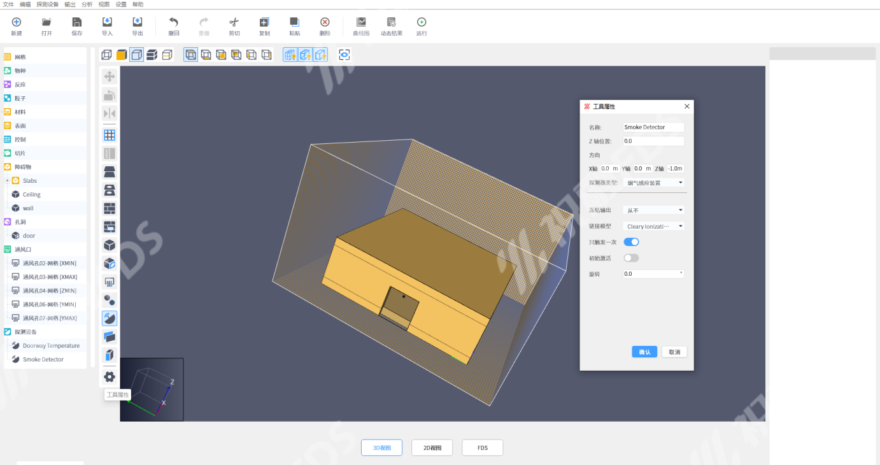Select the vent tool with heat waves icon
Screen dimensions: 880x465
click(x=110, y=282)
